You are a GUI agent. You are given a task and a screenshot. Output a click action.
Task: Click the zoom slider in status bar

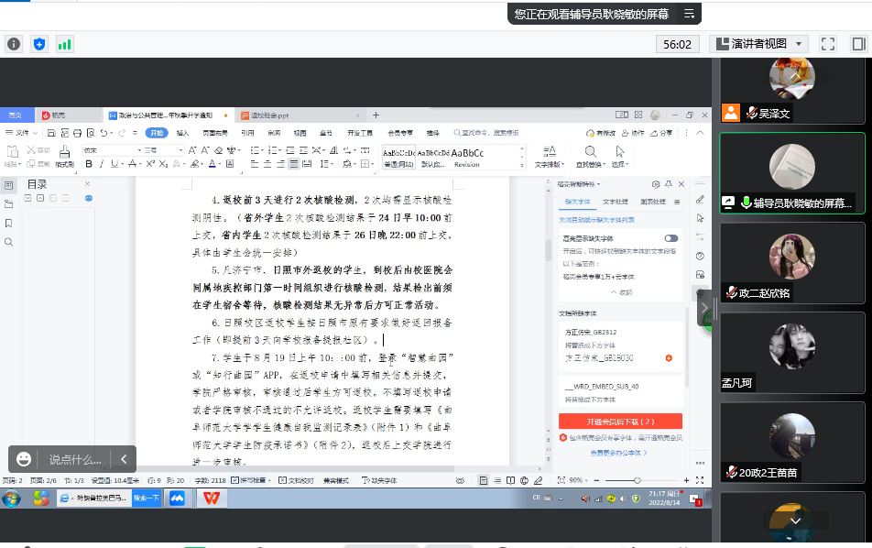(638, 480)
